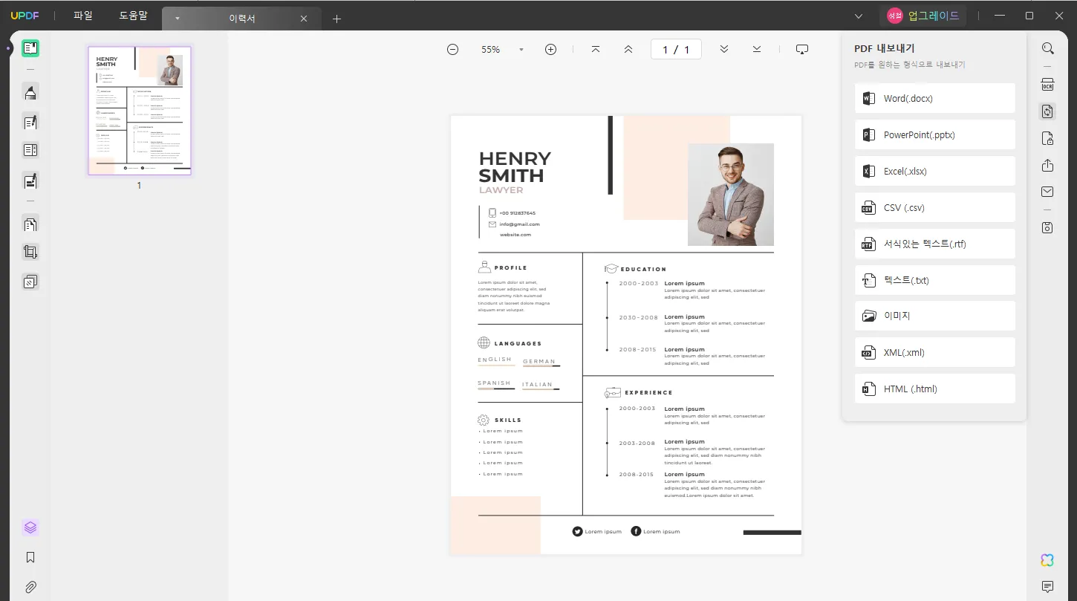Export to PowerPoint(.pptx)
This screenshot has width=1077, height=601.
(x=934, y=134)
